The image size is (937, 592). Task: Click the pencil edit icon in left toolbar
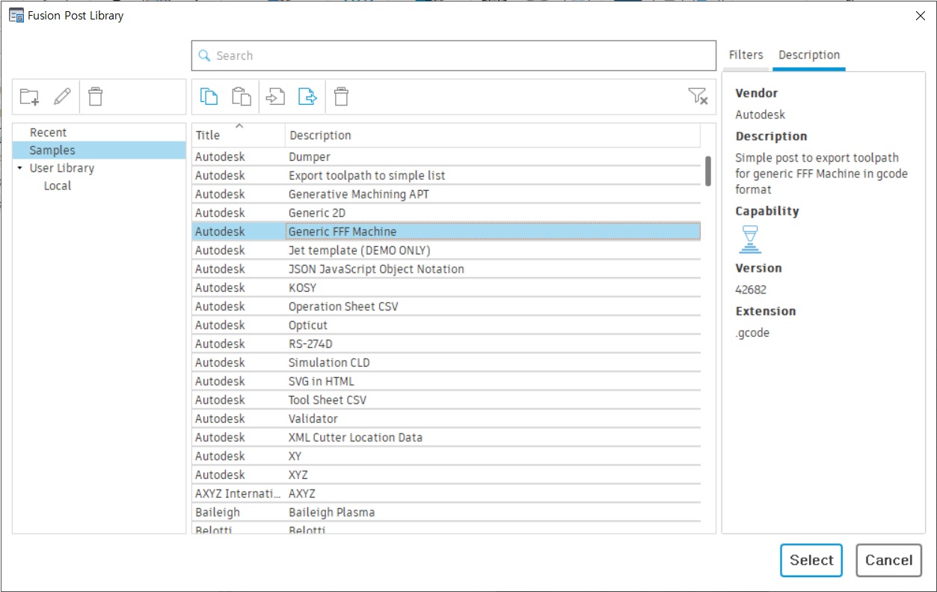(x=63, y=97)
